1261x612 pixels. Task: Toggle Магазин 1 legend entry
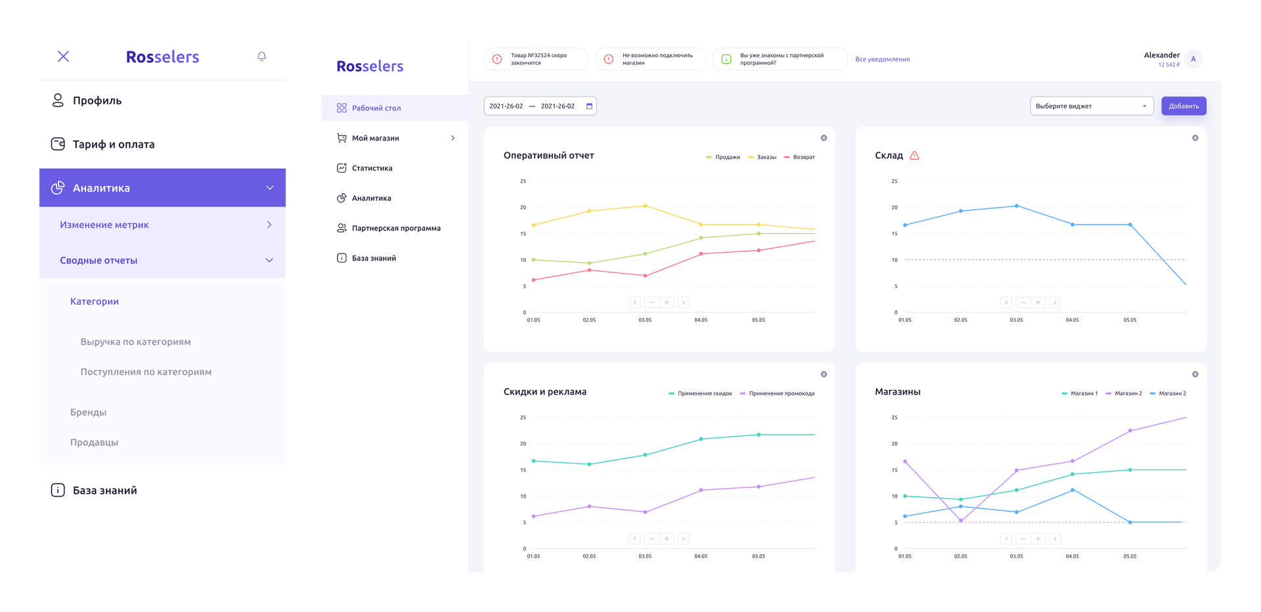click(x=1079, y=394)
